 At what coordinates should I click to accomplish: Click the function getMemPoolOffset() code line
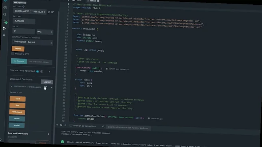tap(109, 116)
